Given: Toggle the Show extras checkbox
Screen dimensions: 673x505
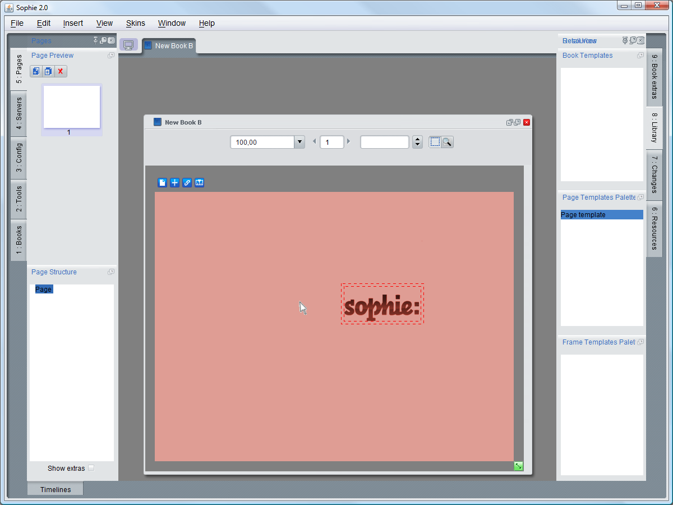Looking at the screenshot, I should coord(91,468).
